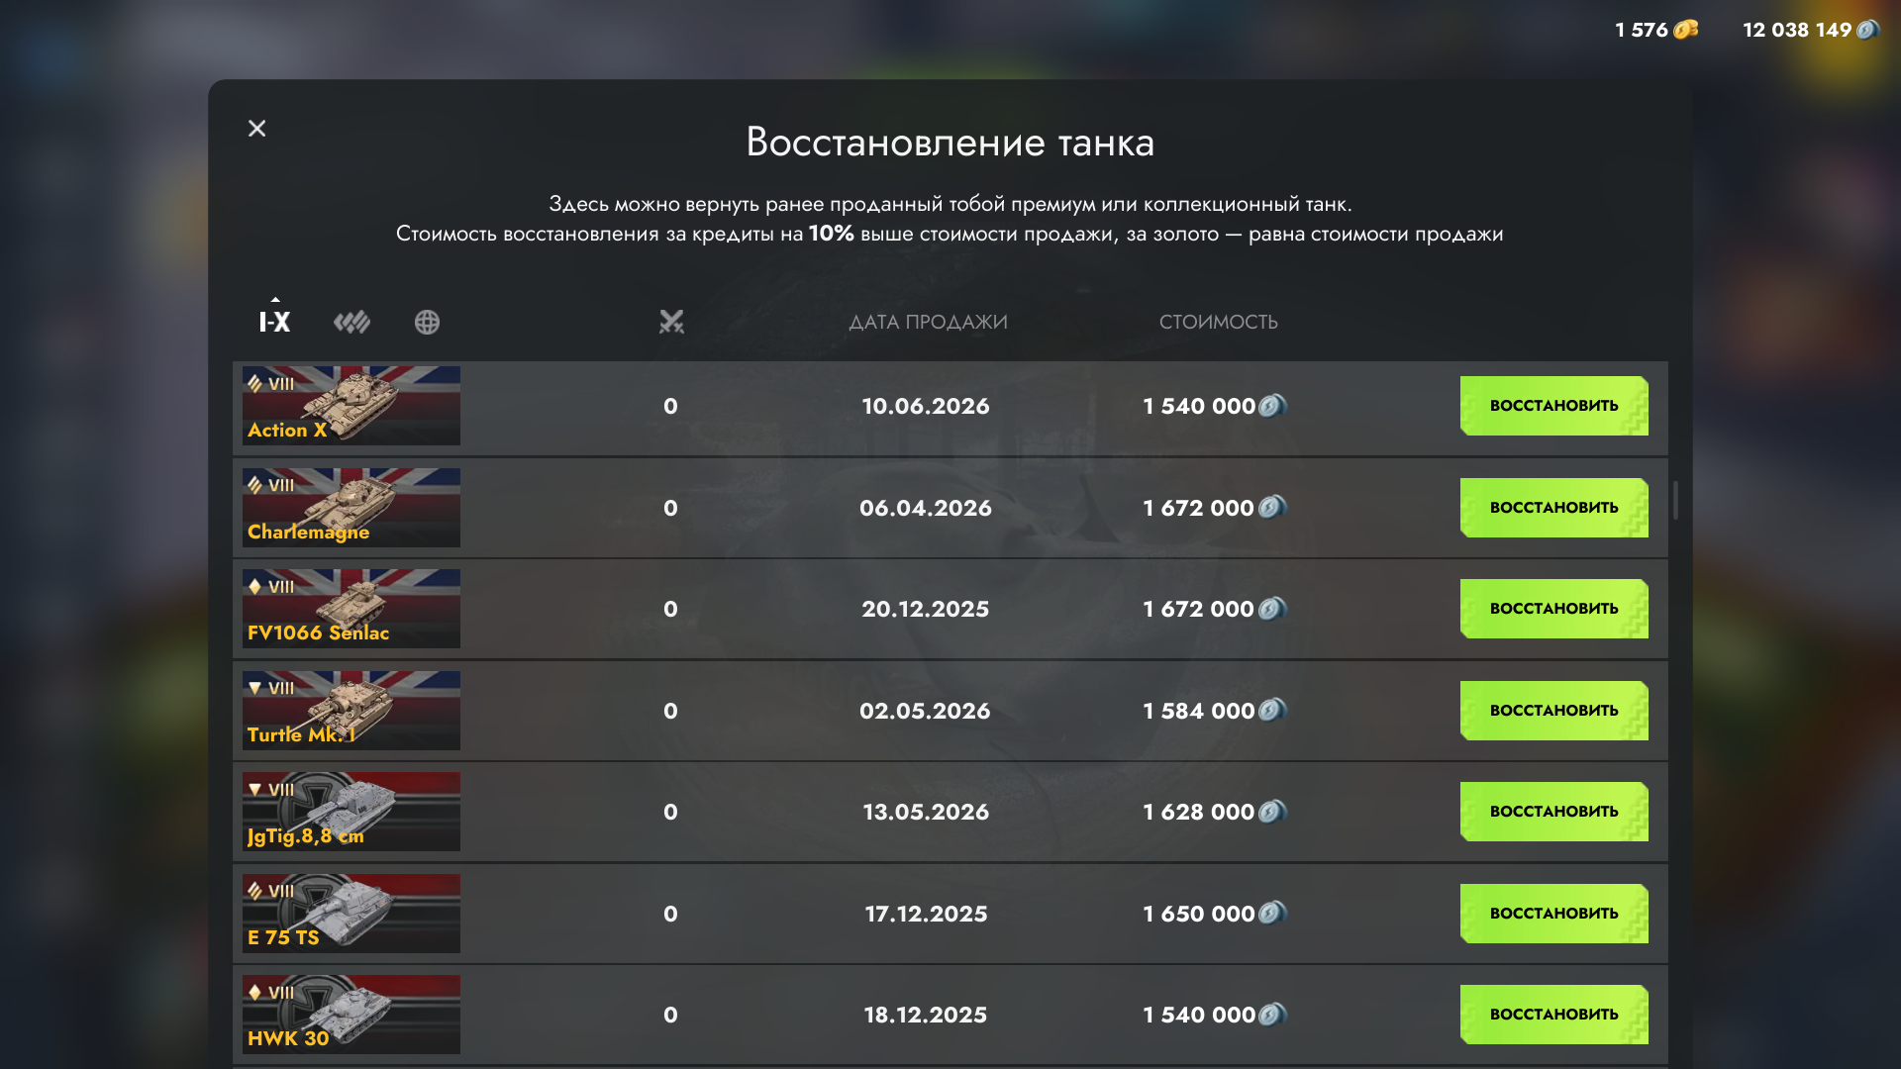Restore the Charlemagne tank
The image size is (1901, 1069).
[x=1553, y=508]
